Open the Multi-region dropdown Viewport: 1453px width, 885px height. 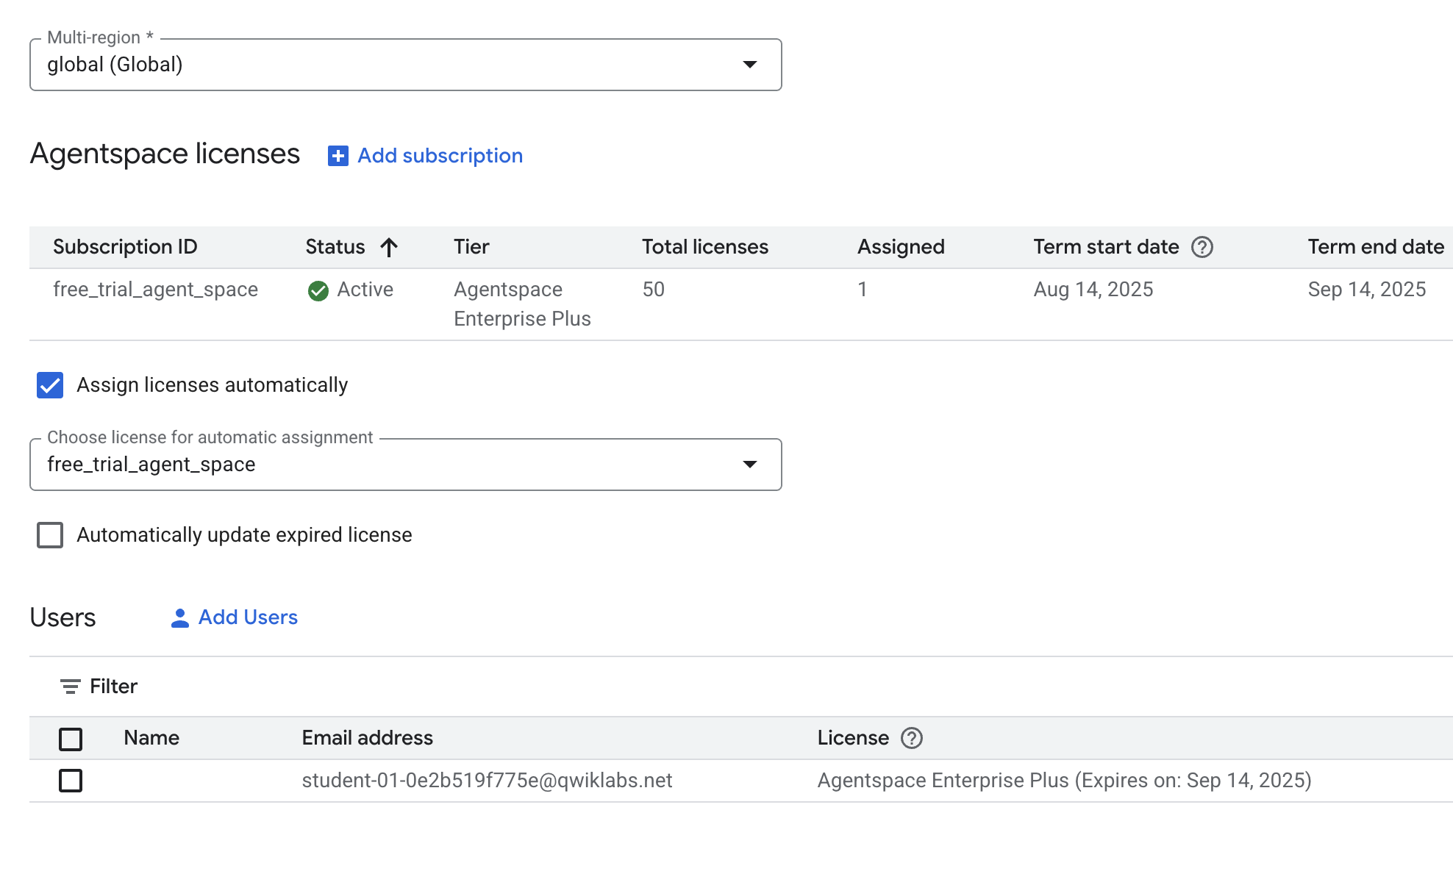pos(405,65)
